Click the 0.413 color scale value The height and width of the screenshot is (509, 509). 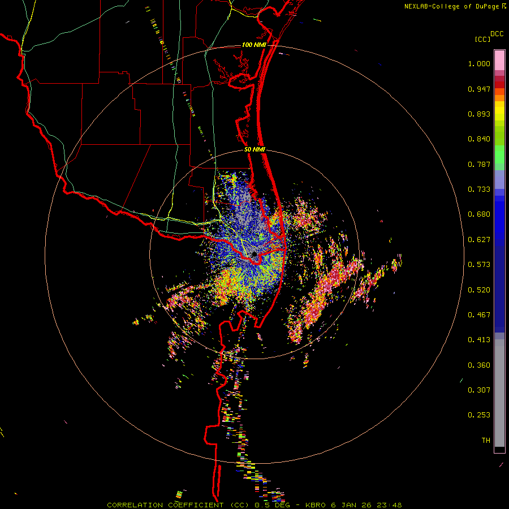(479, 340)
